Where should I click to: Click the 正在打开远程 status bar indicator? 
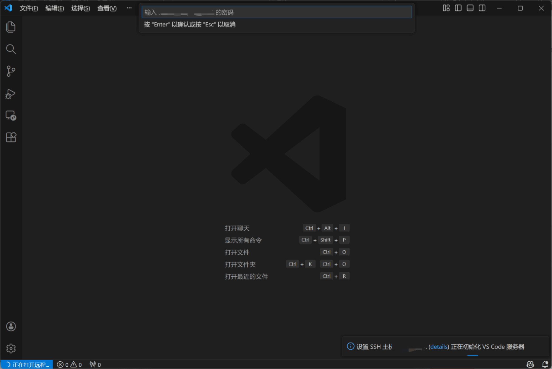[27, 365]
